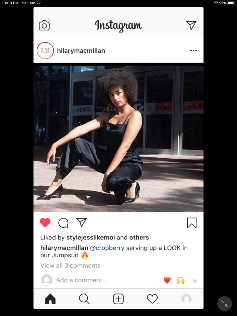Insert raised hands emoji quick reaction
Image resolution: width=237 pixels, height=316 pixels.
181,280
